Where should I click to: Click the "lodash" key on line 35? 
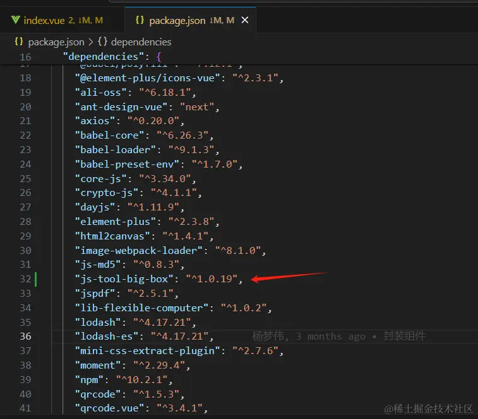coord(98,322)
